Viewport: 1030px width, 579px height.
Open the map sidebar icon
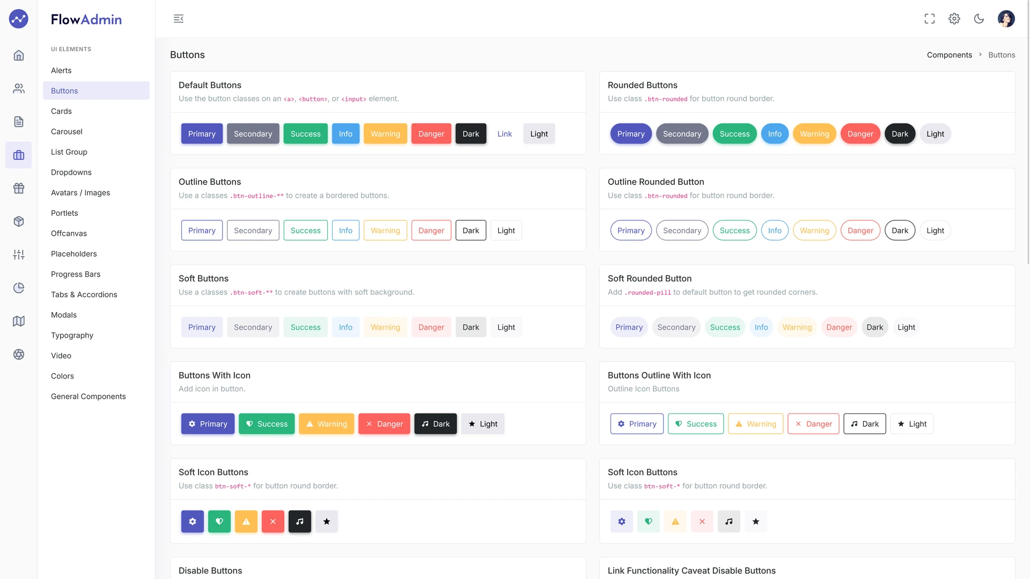(x=19, y=321)
